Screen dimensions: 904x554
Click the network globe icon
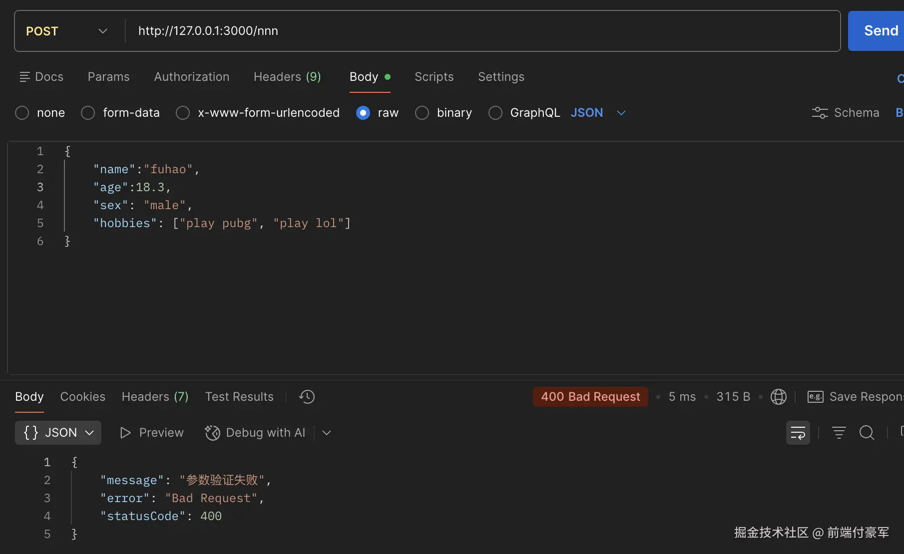pos(778,397)
